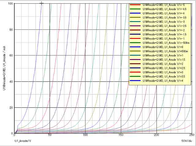Click the olive V1=-3.5 legend color line
Viewport: 196px width, 146px height.
click(135, 18)
